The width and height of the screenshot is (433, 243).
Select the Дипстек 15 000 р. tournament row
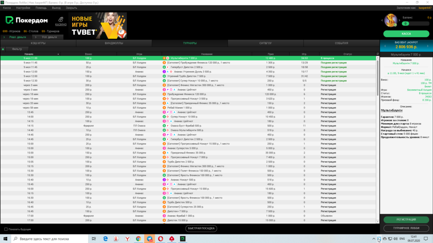tap(189, 220)
